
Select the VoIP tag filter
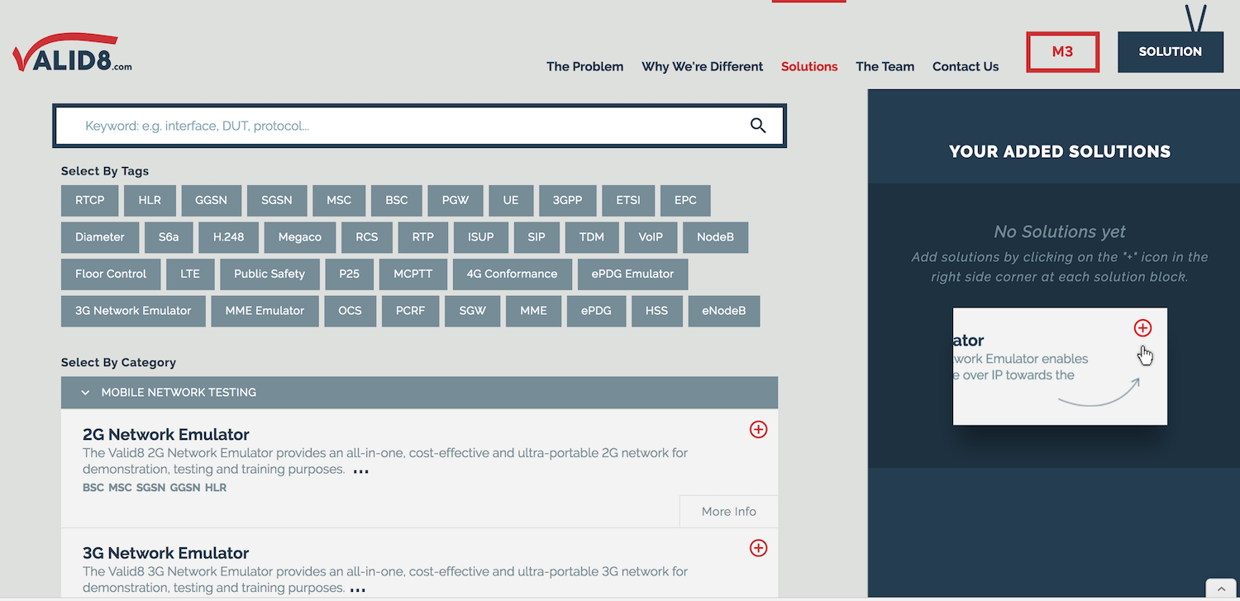coord(651,237)
